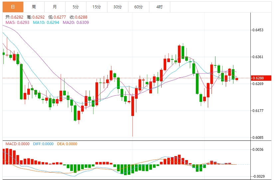Open the 60分 timeframe tab
Image resolution: width=275 pixels, height=180 pixels.
coord(138,7)
